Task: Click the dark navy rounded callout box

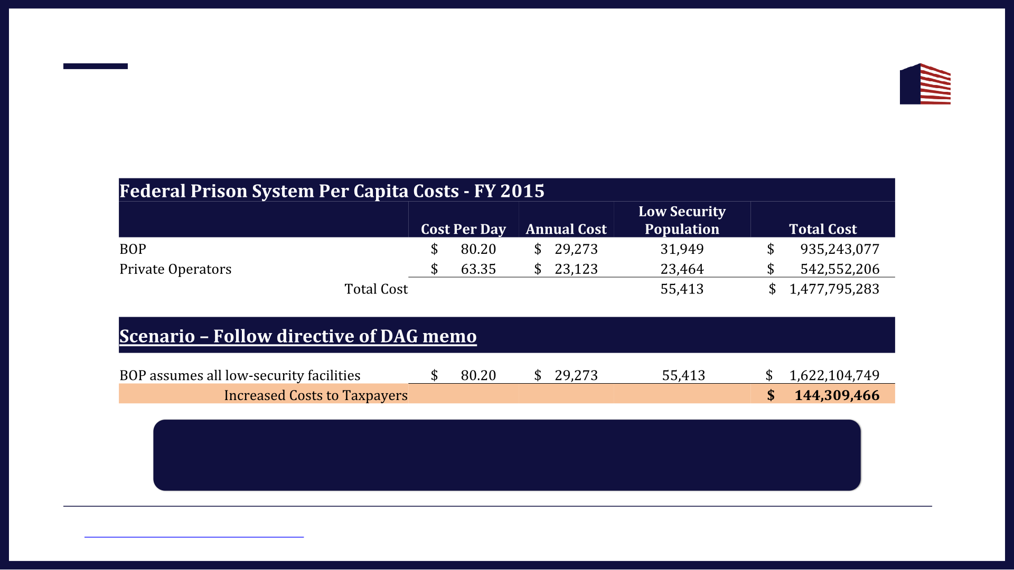Action: (x=507, y=455)
